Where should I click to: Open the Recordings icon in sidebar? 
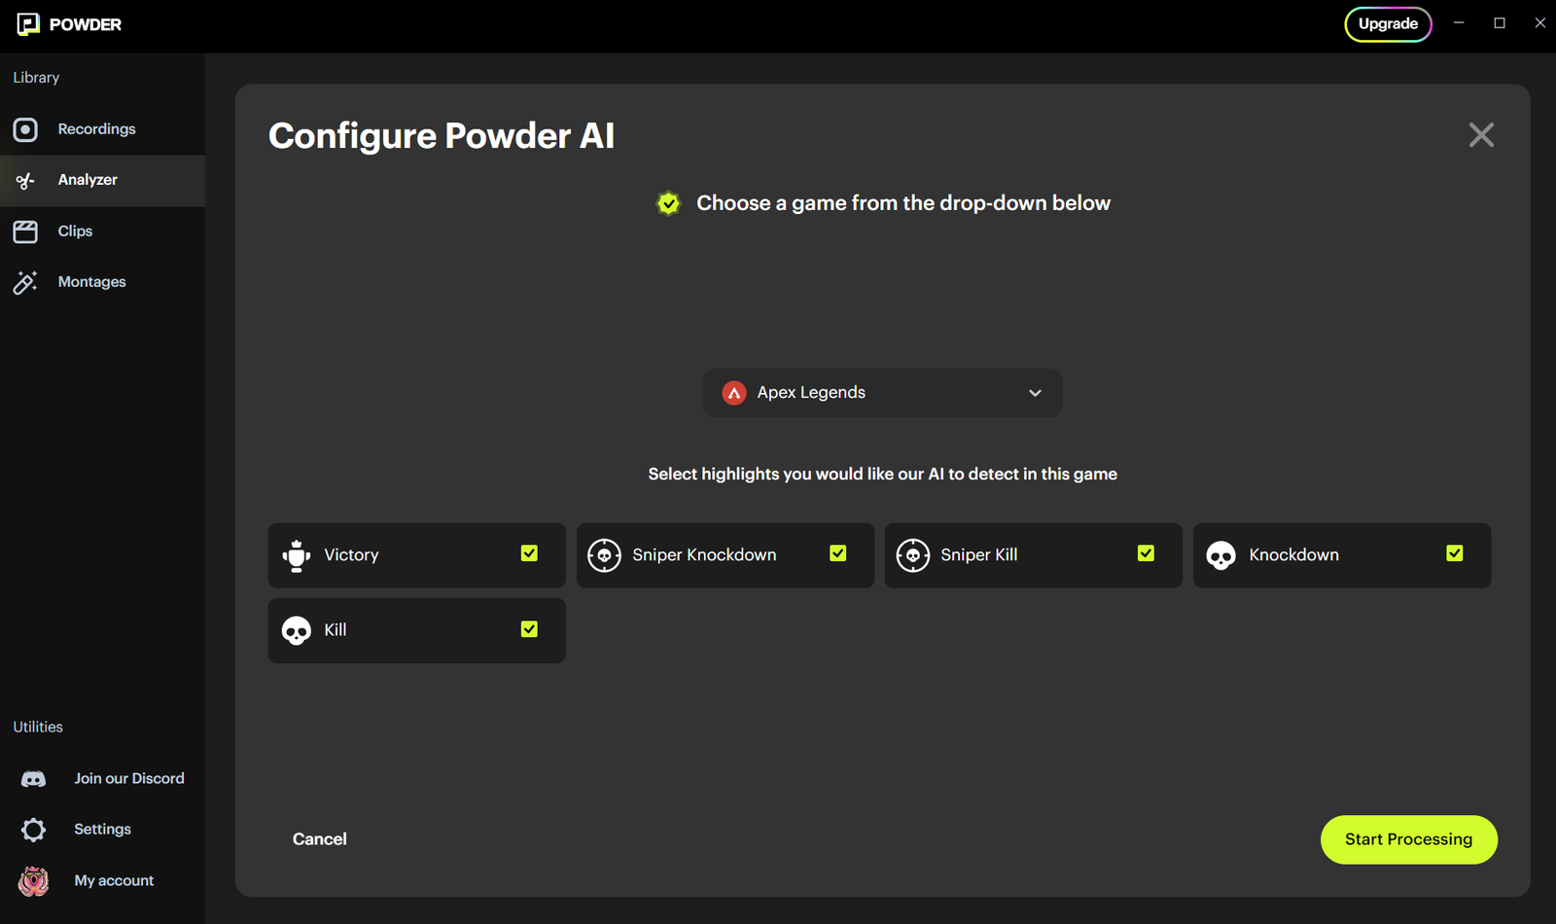[x=25, y=129]
